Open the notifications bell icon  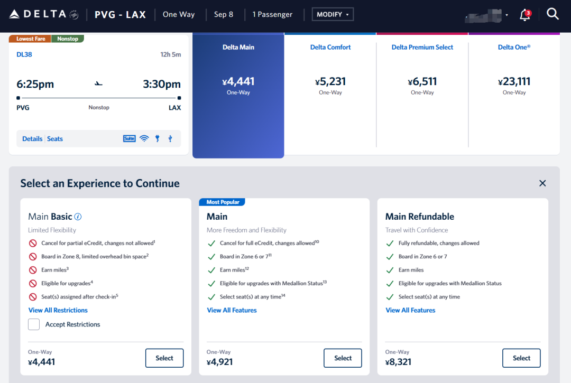(x=524, y=15)
